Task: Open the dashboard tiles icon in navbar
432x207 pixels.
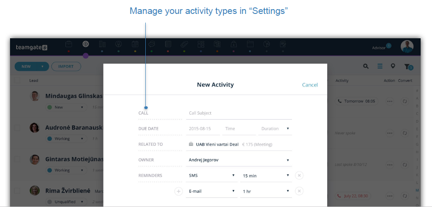Action: pyautogui.click(x=201, y=44)
